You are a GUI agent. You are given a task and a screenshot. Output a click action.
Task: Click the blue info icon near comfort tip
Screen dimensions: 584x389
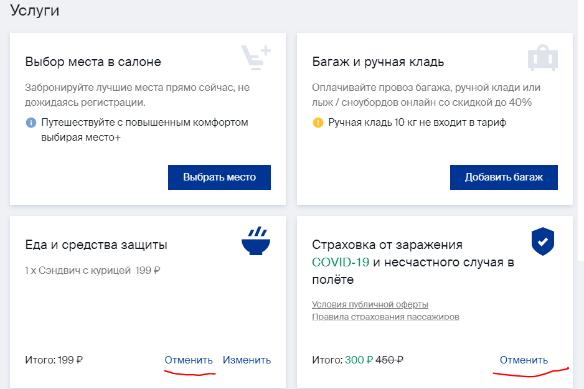31,123
